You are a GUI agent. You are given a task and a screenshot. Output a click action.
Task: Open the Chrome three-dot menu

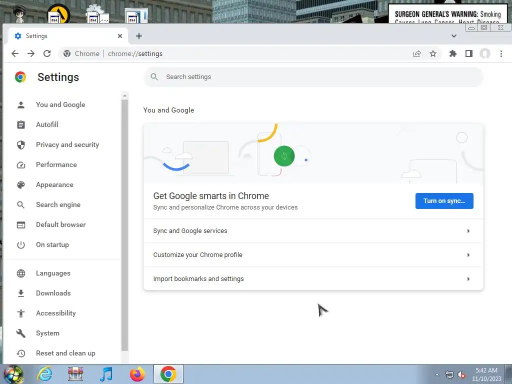click(501, 53)
